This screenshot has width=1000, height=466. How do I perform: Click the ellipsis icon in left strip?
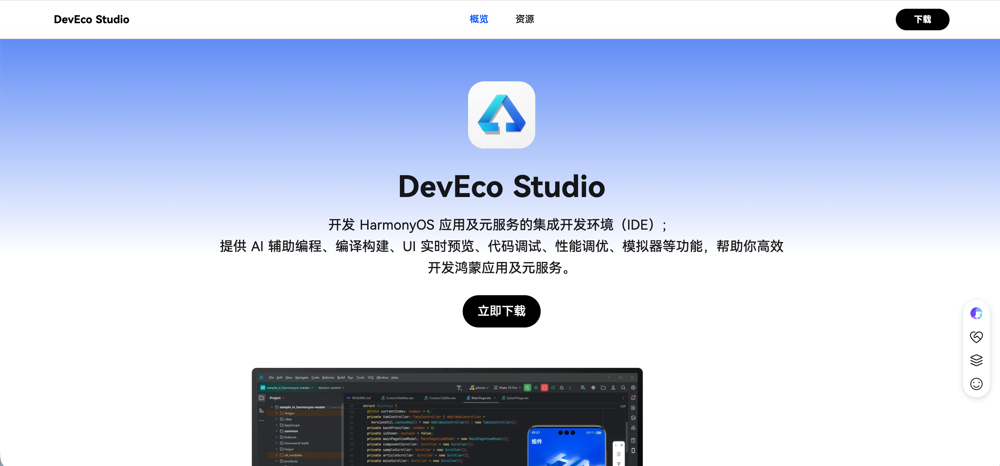click(x=262, y=421)
